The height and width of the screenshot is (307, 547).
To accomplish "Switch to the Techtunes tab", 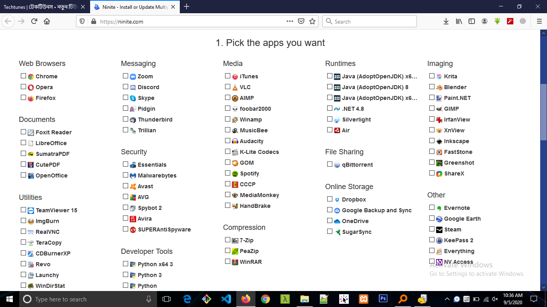I will coord(44,7).
